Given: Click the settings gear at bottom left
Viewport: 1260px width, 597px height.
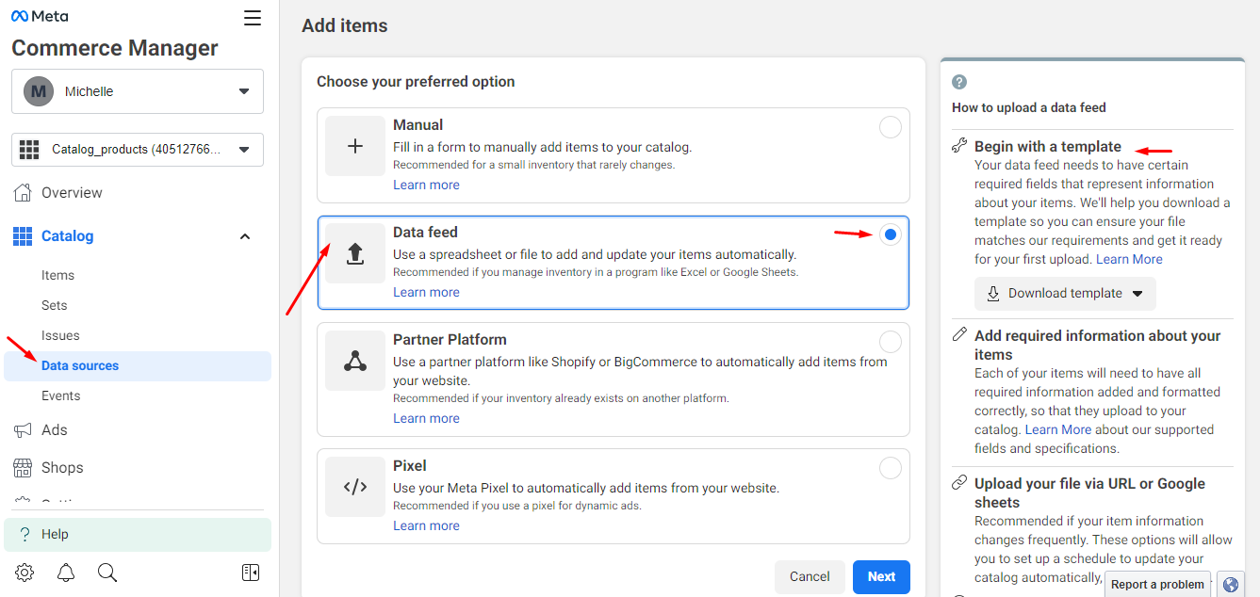Looking at the screenshot, I should tap(25, 572).
